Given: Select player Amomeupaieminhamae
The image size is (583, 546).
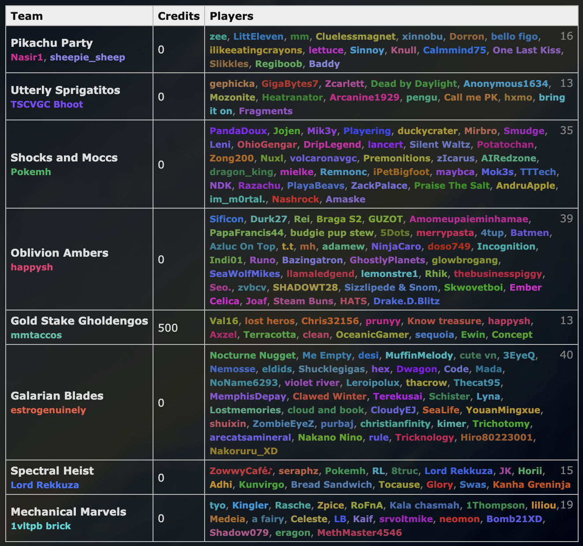Looking at the screenshot, I should (469, 219).
